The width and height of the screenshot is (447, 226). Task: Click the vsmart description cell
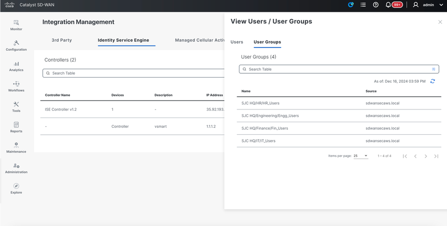tap(161, 126)
